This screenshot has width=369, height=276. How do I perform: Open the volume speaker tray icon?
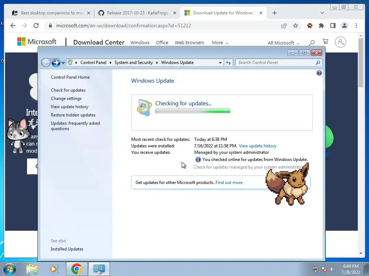pyautogui.click(x=333, y=269)
